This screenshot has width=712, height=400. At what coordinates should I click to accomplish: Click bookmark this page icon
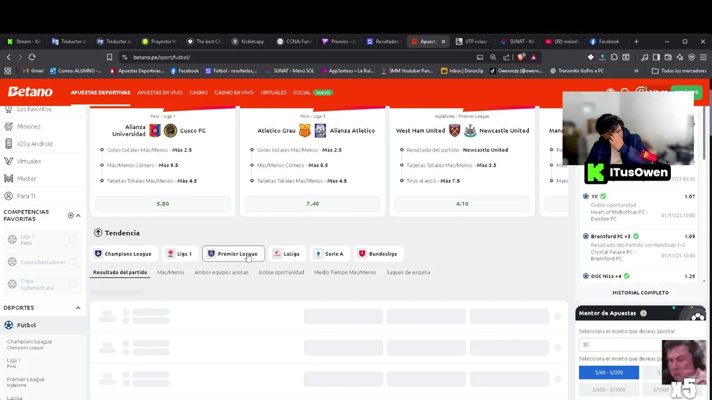click(x=110, y=57)
